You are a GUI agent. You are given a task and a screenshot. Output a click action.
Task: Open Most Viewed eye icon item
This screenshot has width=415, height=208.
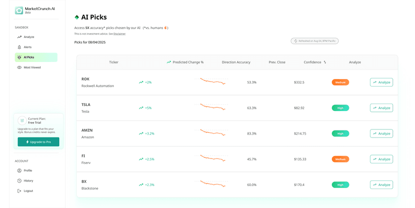click(x=20, y=67)
